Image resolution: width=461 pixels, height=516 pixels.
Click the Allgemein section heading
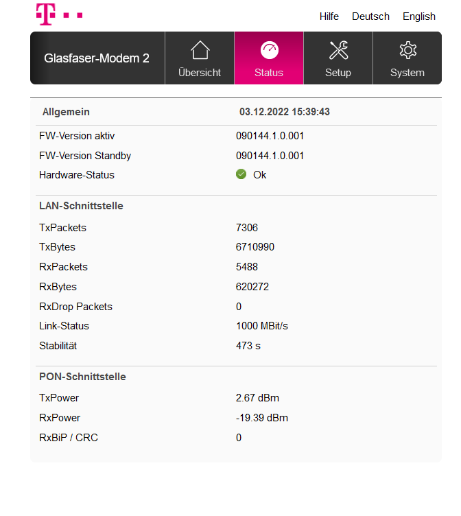(x=66, y=112)
